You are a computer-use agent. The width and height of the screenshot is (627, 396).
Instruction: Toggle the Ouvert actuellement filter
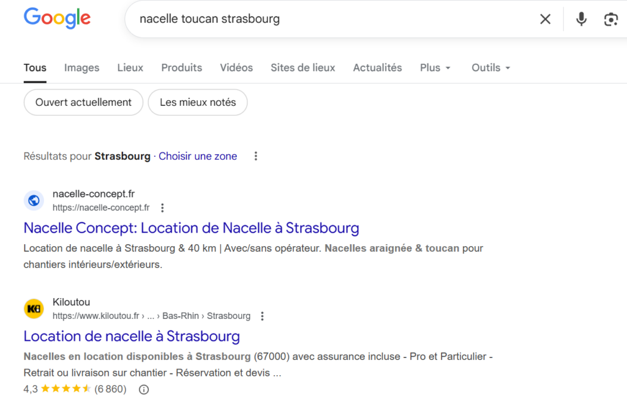(83, 102)
